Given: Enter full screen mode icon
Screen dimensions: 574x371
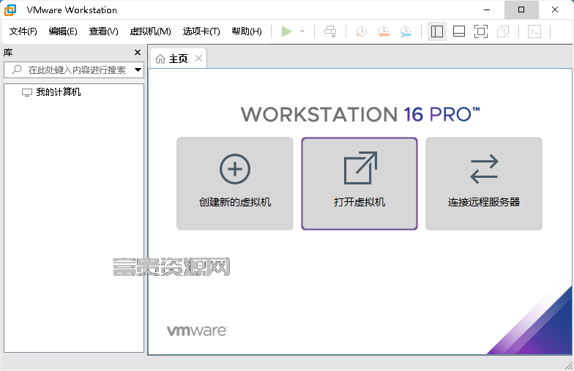Looking at the screenshot, I should 480,31.
